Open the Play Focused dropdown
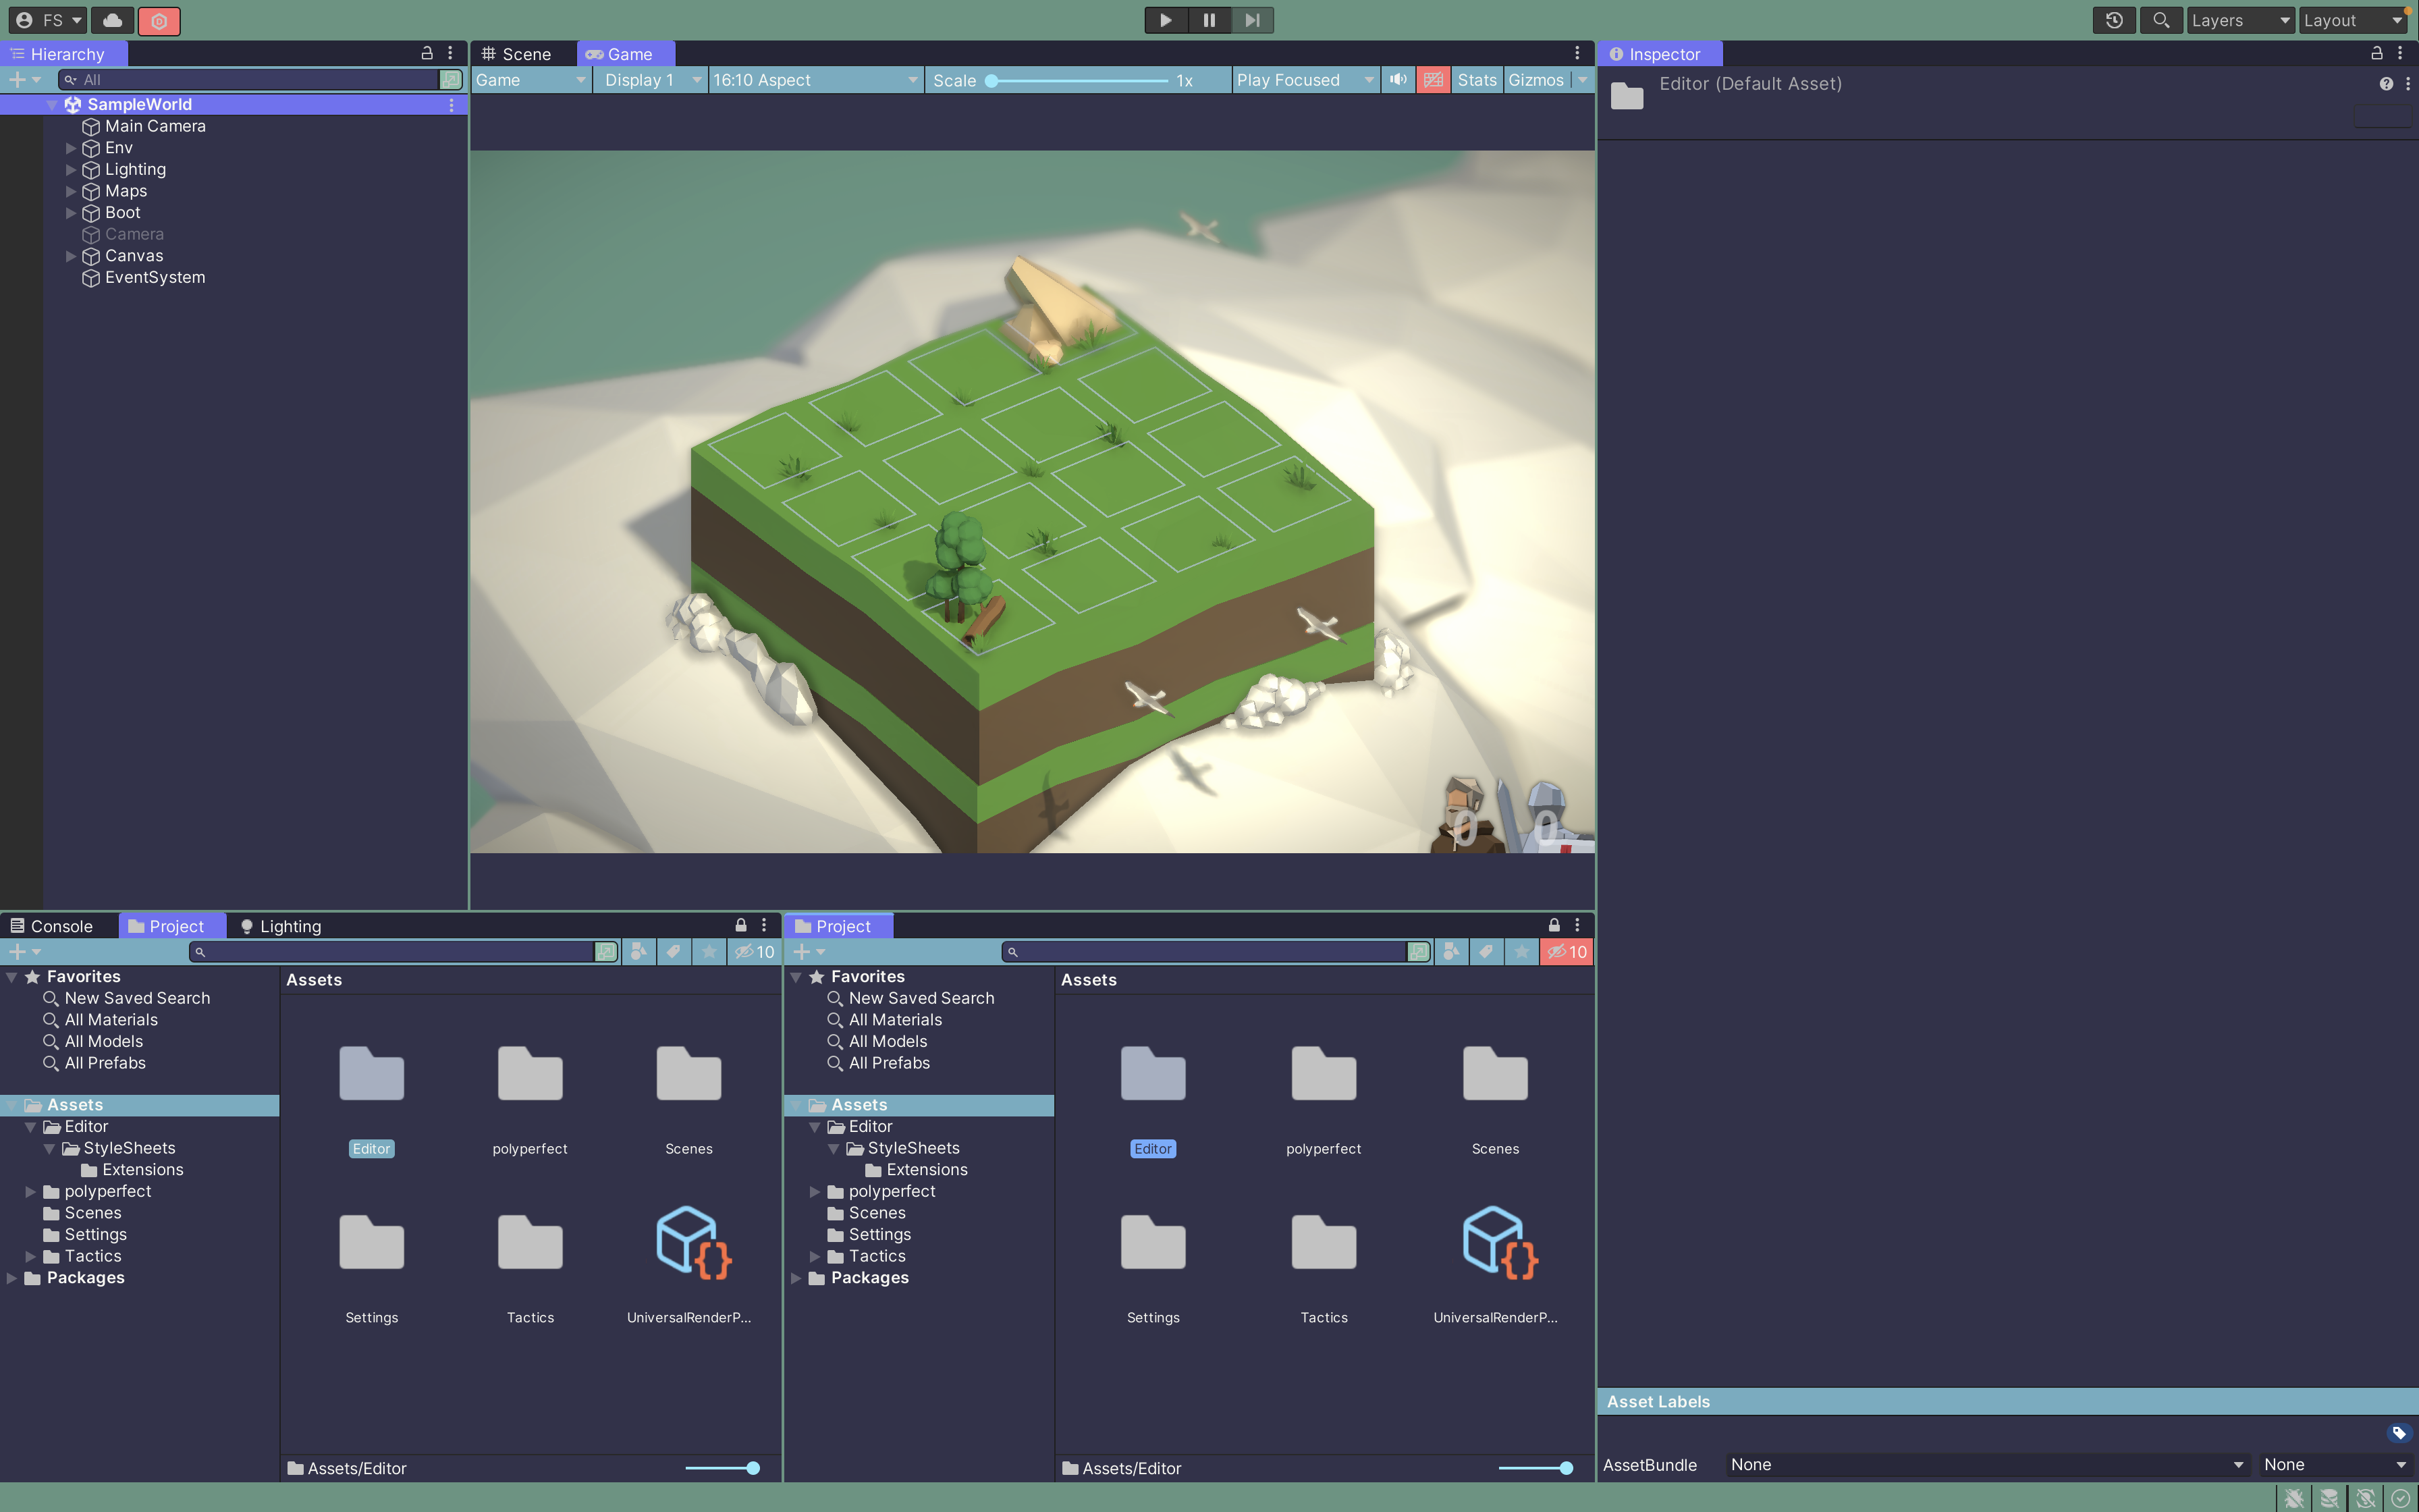Viewport: 2419px width, 1512px height. pyautogui.click(x=1303, y=80)
